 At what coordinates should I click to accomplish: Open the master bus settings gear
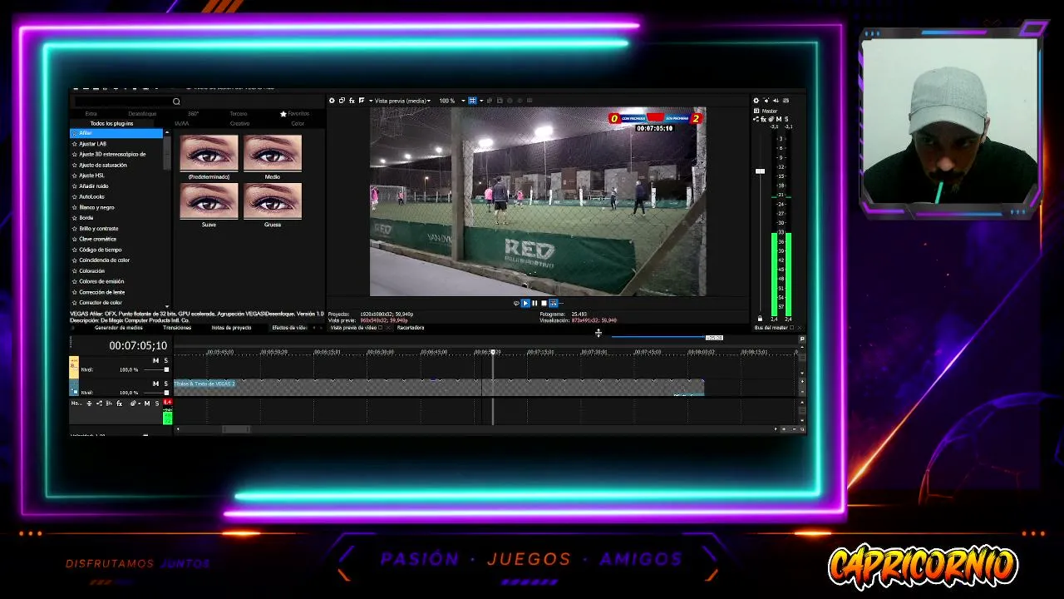click(756, 101)
